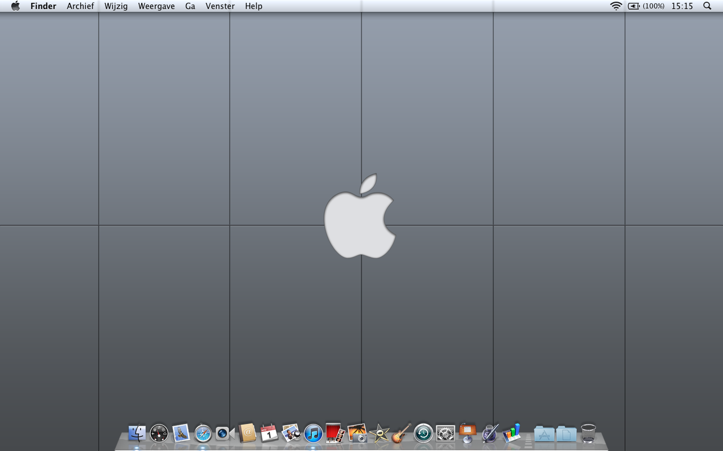
Task: Launch iPhoto from the Dock
Action: click(357, 433)
